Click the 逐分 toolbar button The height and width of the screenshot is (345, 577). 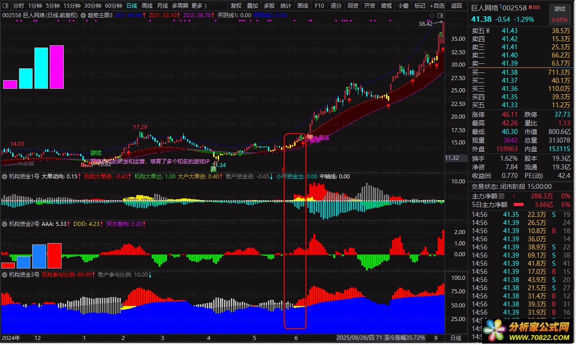tap(336, 6)
